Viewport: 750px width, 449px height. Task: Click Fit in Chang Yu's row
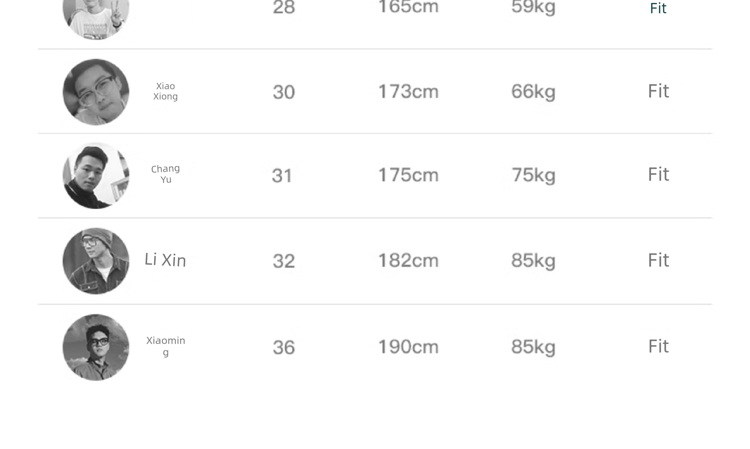(x=659, y=174)
